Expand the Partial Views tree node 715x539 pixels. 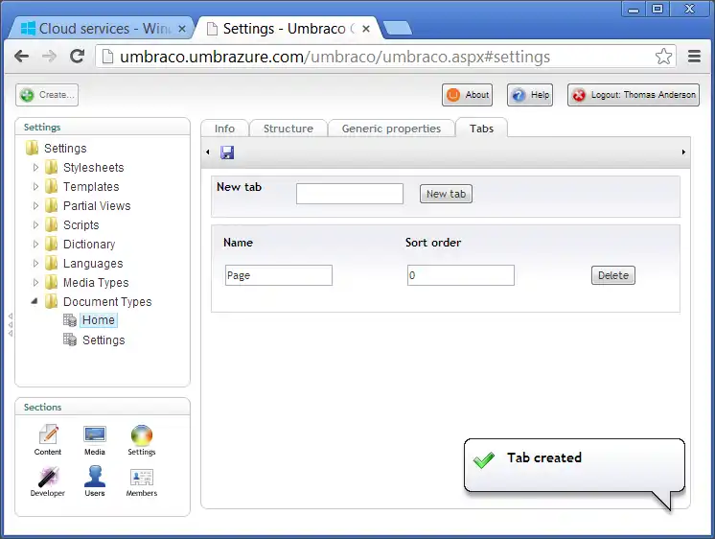tap(35, 206)
